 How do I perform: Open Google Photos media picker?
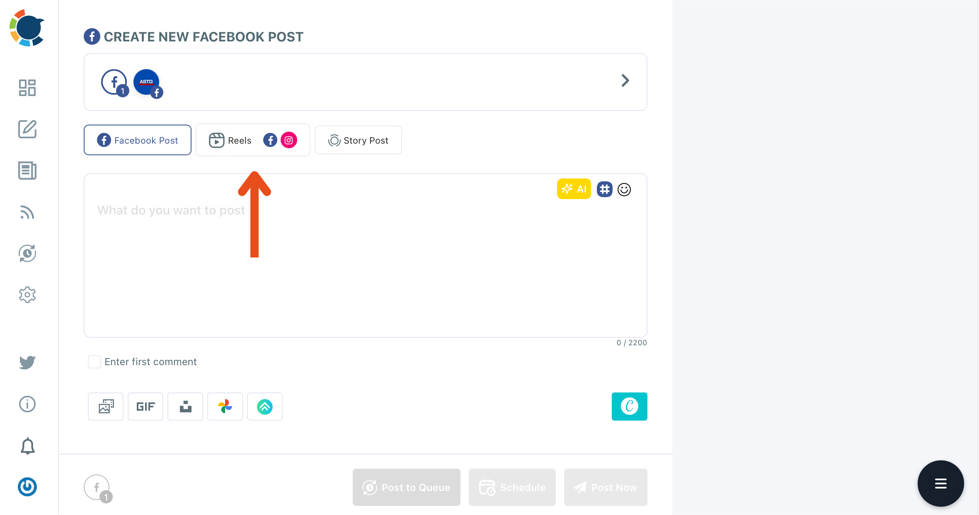tap(225, 407)
